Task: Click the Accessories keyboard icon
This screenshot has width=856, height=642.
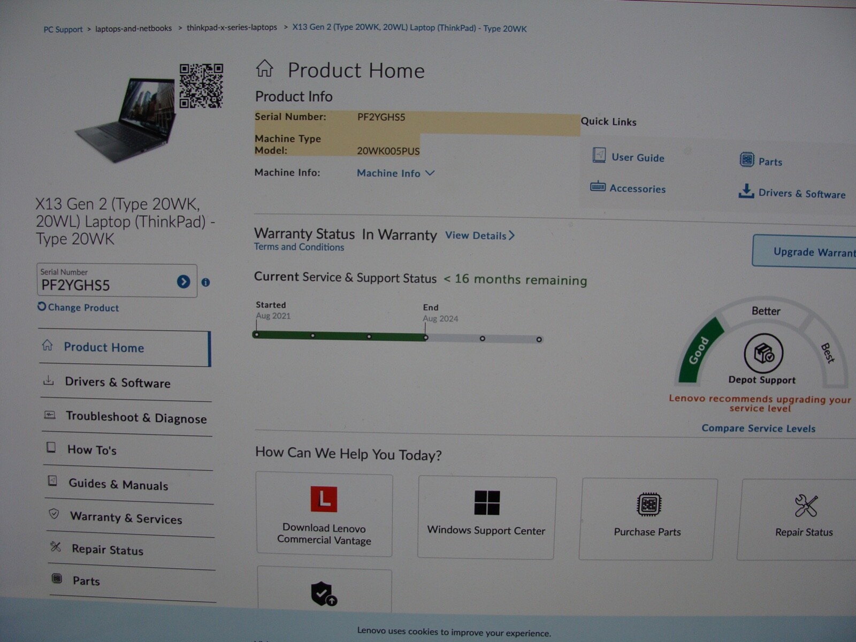Action: [598, 187]
